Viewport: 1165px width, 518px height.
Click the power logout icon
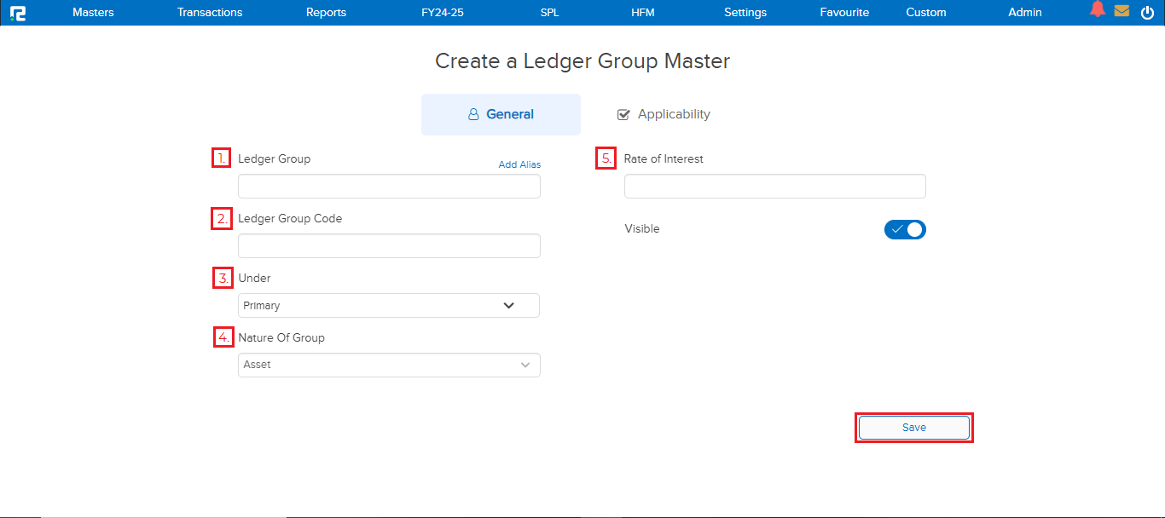pyautogui.click(x=1147, y=12)
